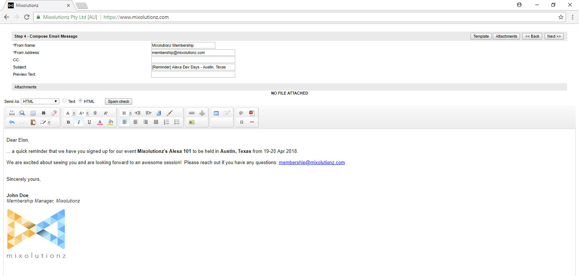Apply strikethrough formatting

coord(95,113)
